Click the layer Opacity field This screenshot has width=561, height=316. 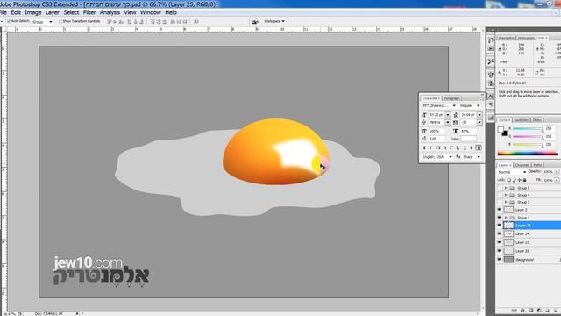548,172
